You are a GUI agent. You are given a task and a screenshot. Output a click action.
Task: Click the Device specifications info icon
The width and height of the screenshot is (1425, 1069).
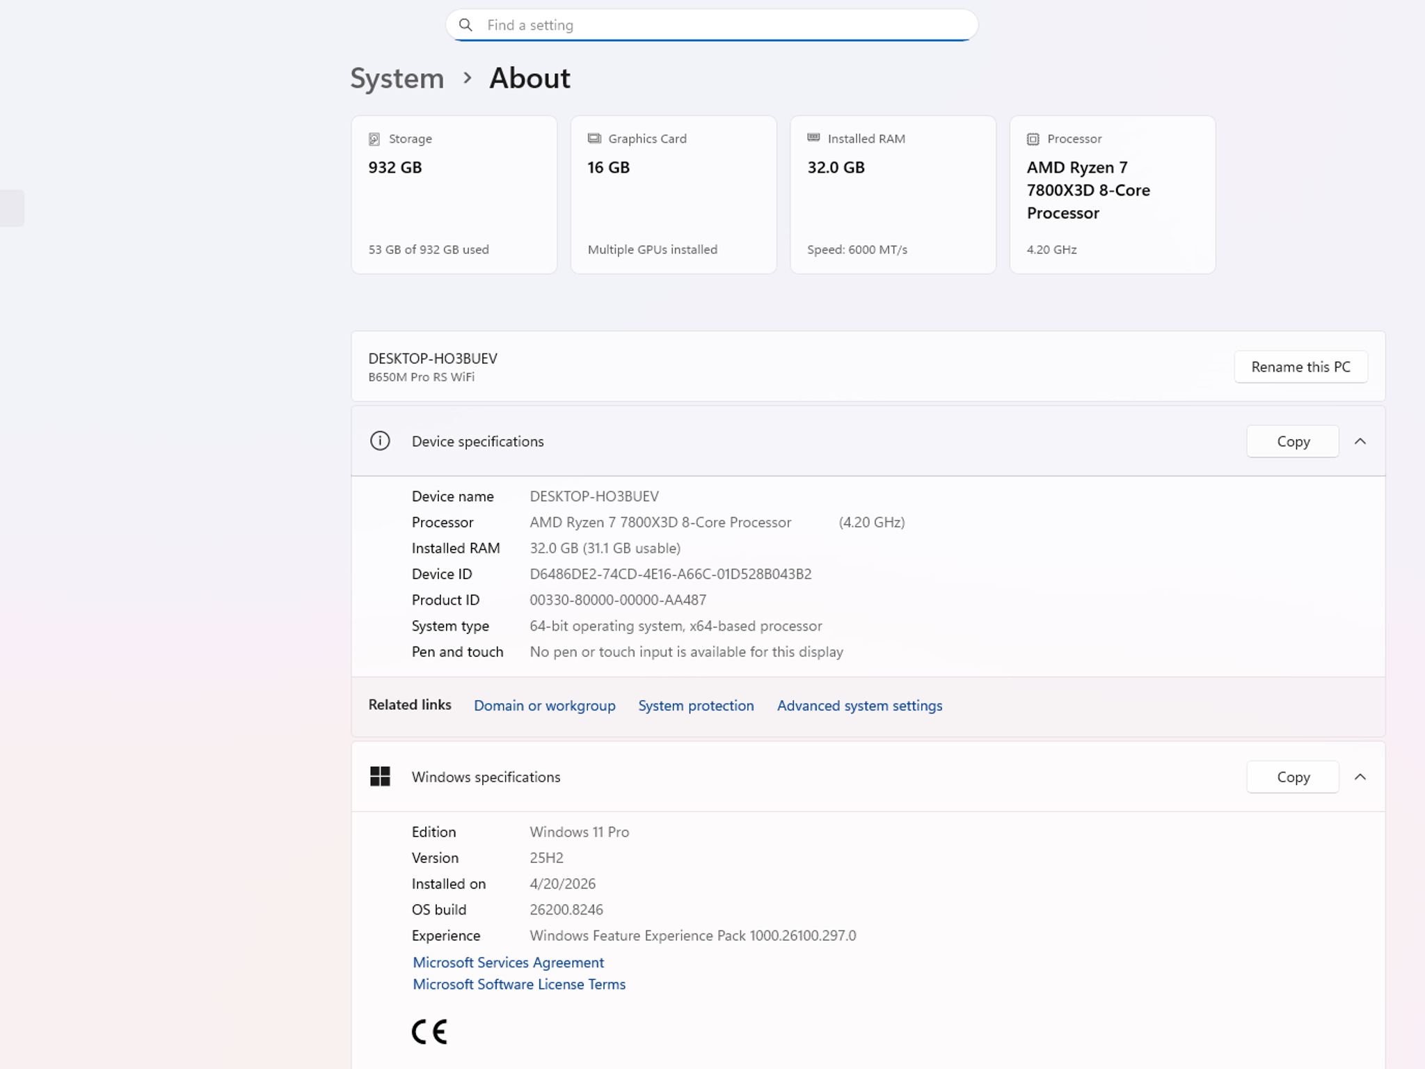[380, 441]
